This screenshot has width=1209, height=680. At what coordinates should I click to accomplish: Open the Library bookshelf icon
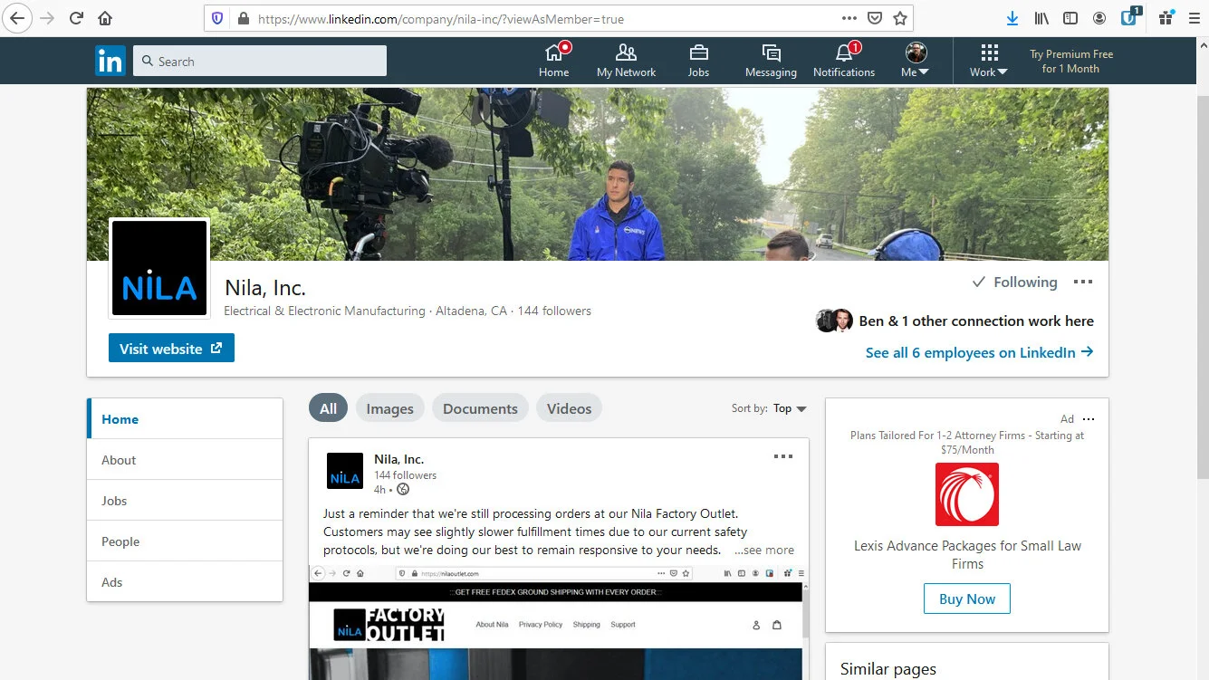1042,18
